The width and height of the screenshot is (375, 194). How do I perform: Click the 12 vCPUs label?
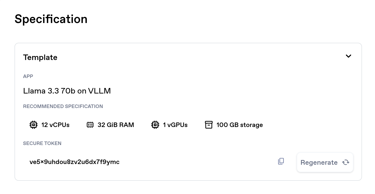pyautogui.click(x=55, y=125)
